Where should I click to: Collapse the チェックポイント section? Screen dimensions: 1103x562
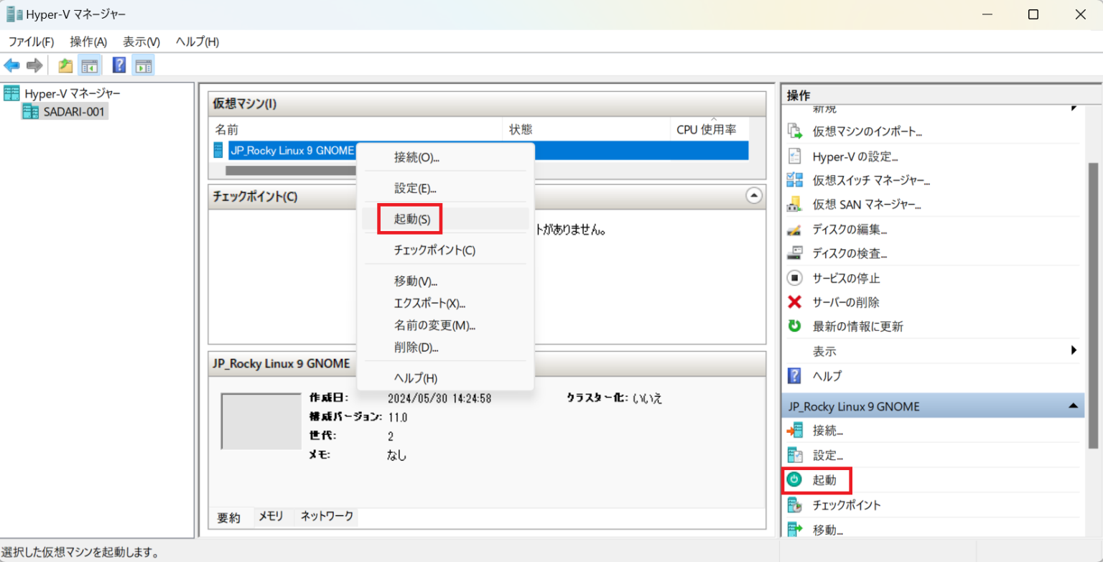(x=754, y=195)
